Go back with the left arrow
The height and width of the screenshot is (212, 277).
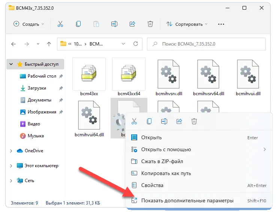13,44
